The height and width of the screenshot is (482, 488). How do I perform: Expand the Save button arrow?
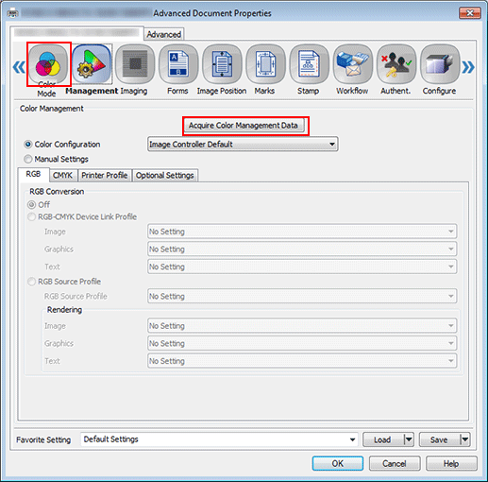pos(465,439)
